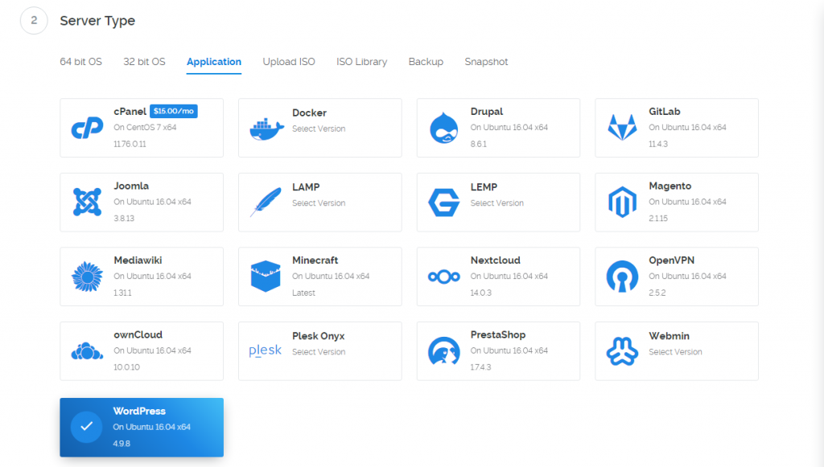Click cPanel version 11.76.0.11 text

pyautogui.click(x=130, y=144)
